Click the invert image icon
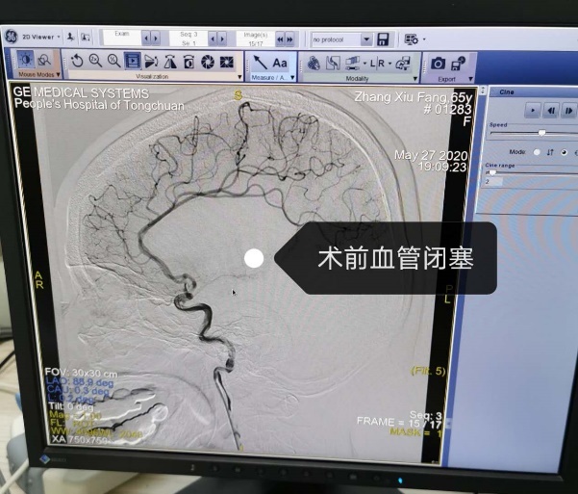This screenshot has width=578, height=494. pos(188,62)
